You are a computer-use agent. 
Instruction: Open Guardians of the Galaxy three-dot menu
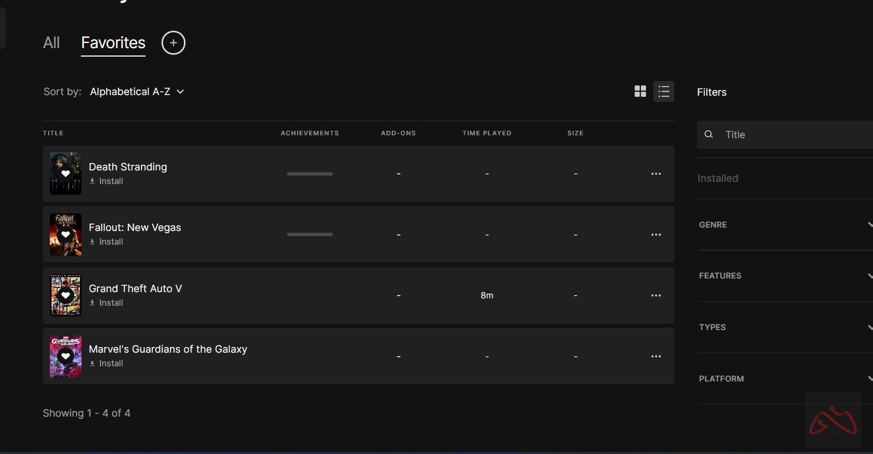tap(656, 356)
